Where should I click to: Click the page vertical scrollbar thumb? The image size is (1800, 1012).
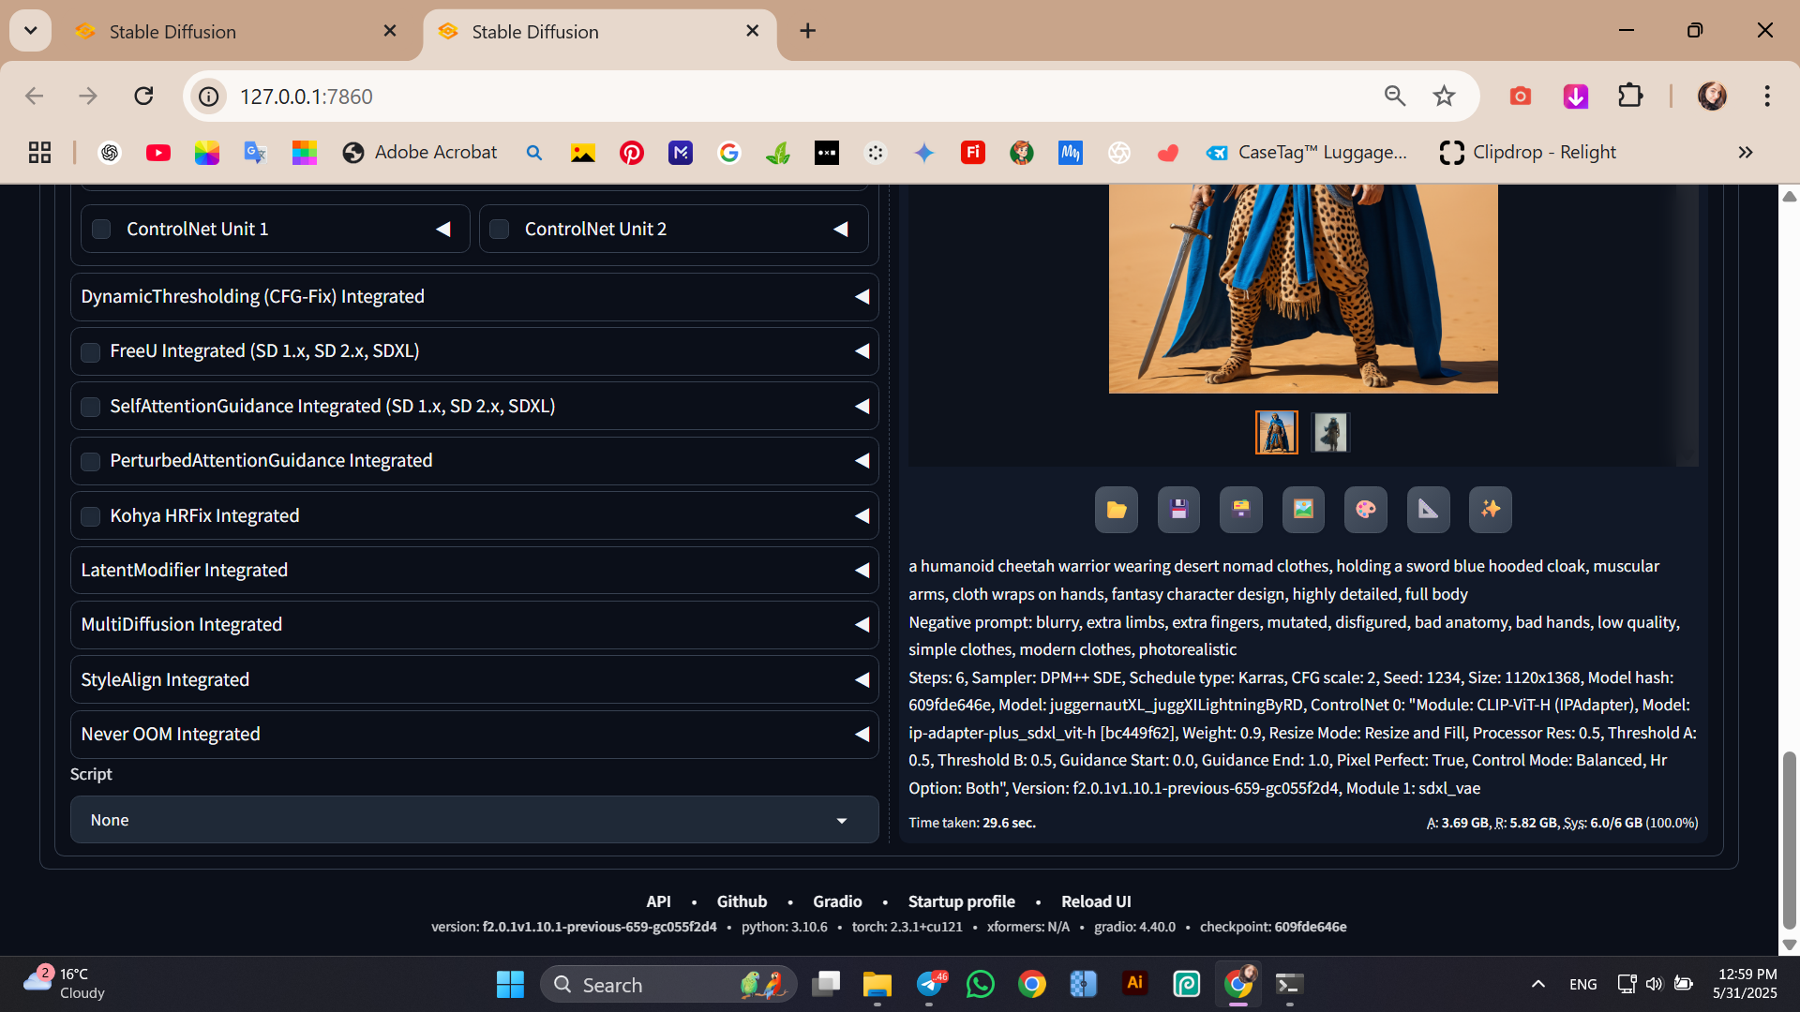(x=1789, y=839)
